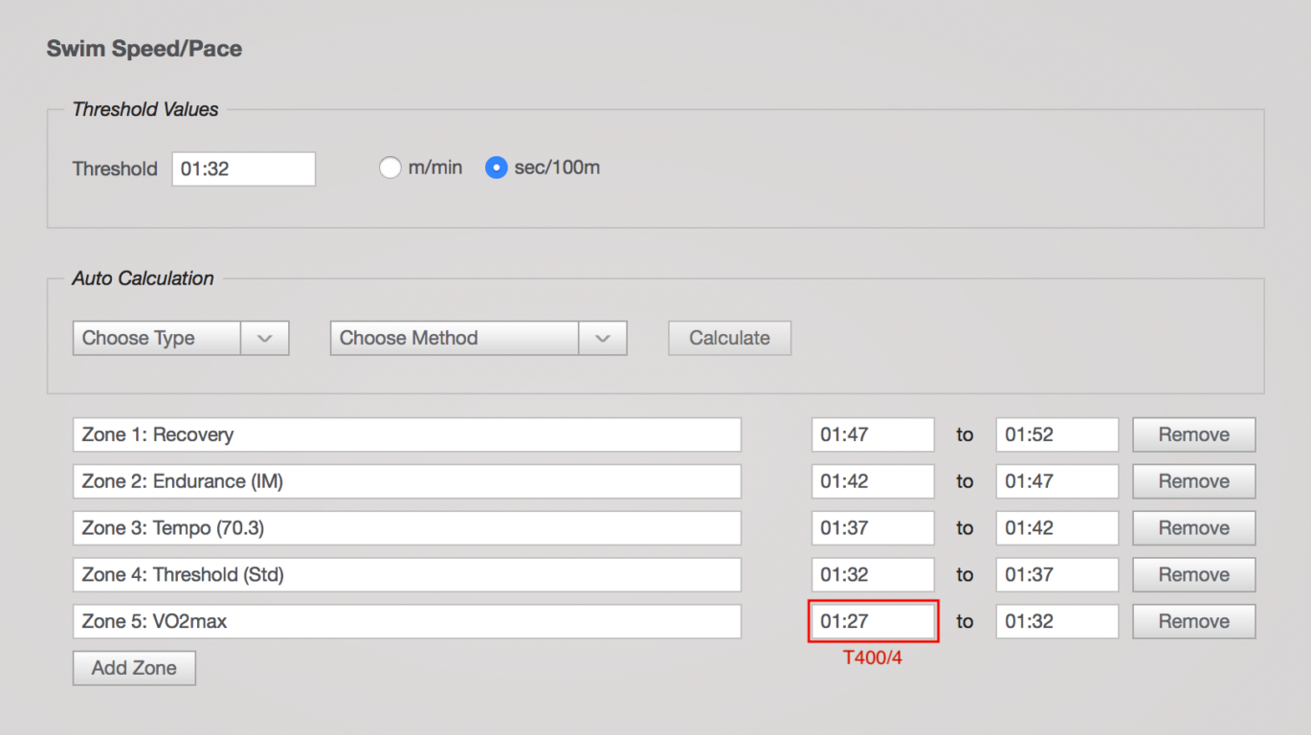Click the Zone 1 upper pace field 01:52
1311x735 pixels.
[x=1056, y=434]
